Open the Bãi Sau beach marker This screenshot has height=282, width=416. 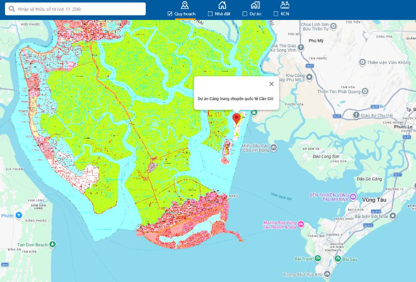[x=338, y=259]
